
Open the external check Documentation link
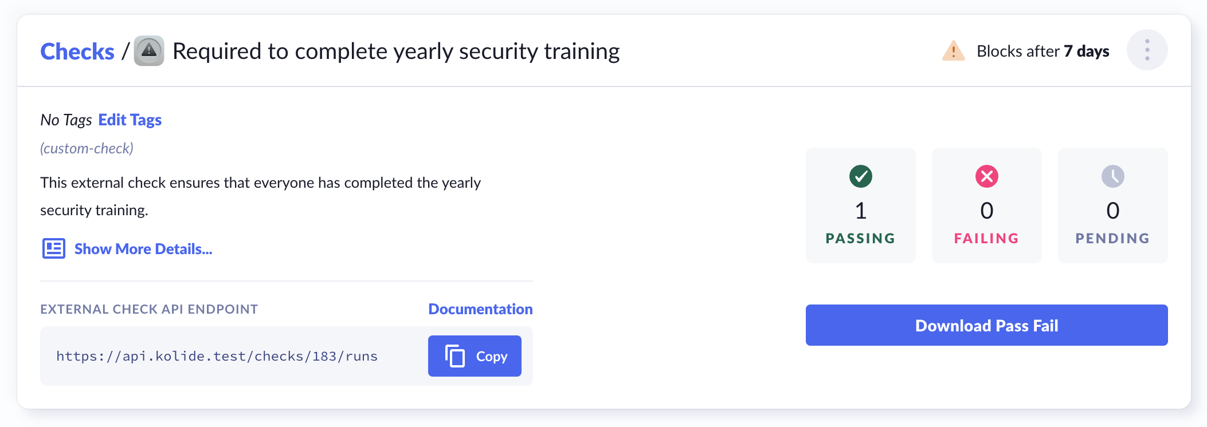(480, 309)
